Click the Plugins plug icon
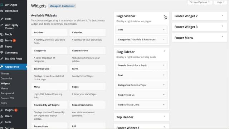Screen dimensions: 229x129 pos(2,110)
